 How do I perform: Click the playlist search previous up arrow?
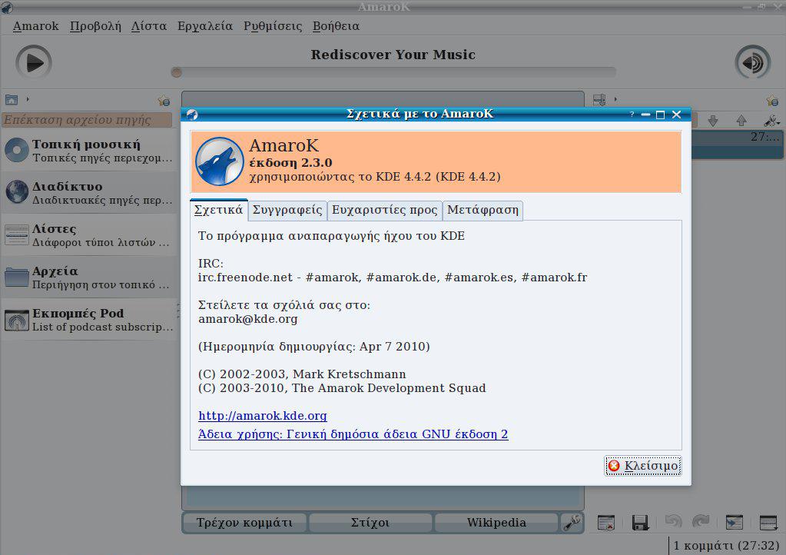click(x=741, y=121)
